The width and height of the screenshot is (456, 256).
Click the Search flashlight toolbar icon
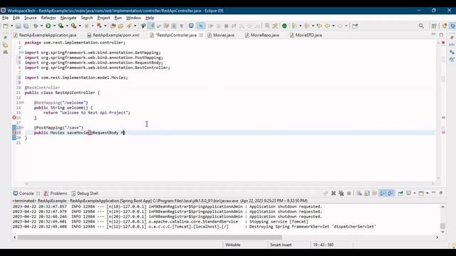tap(129, 26)
